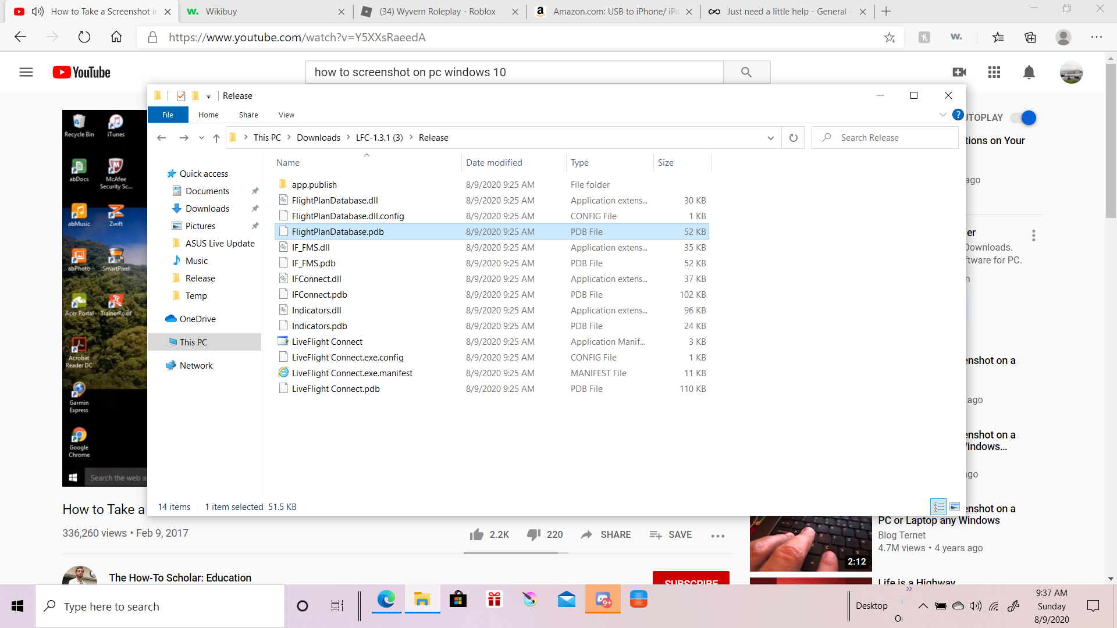Click the YouTube create video camera icon
The height and width of the screenshot is (628, 1117).
tap(959, 72)
